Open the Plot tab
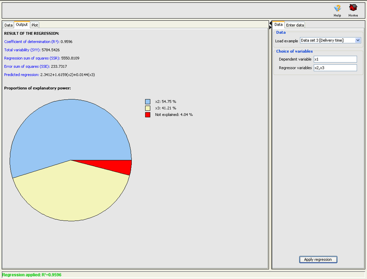 click(34, 25)
